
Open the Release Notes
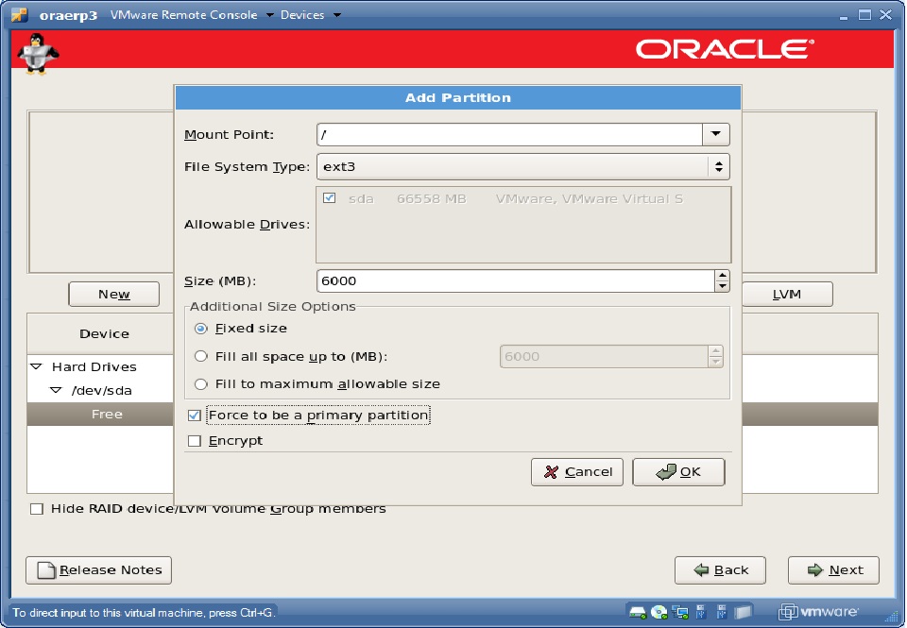[x=99, y=570]
